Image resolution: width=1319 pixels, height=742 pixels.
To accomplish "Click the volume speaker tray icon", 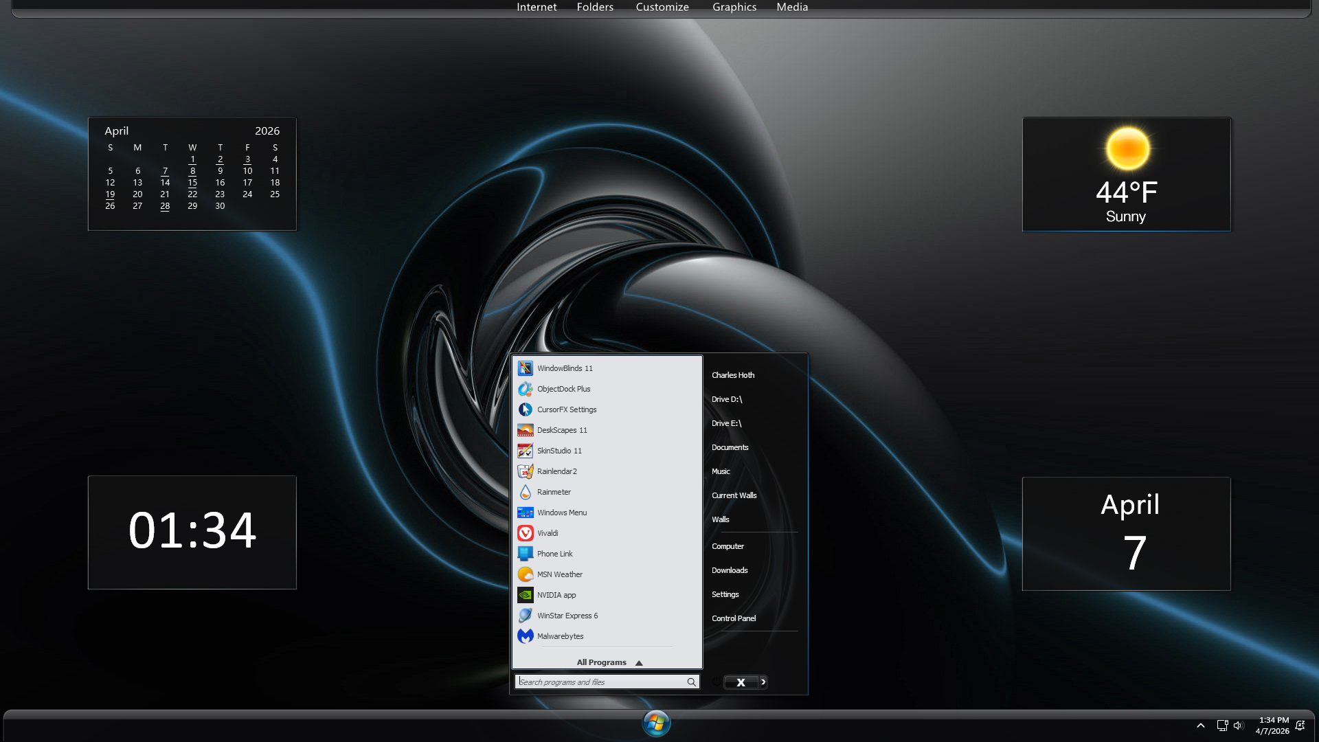I will (x=1238, y=726).
